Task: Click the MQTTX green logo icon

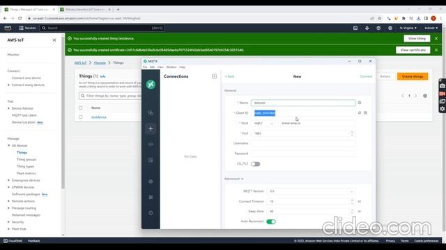Action: pyautogui.click(x=151, y=85)
